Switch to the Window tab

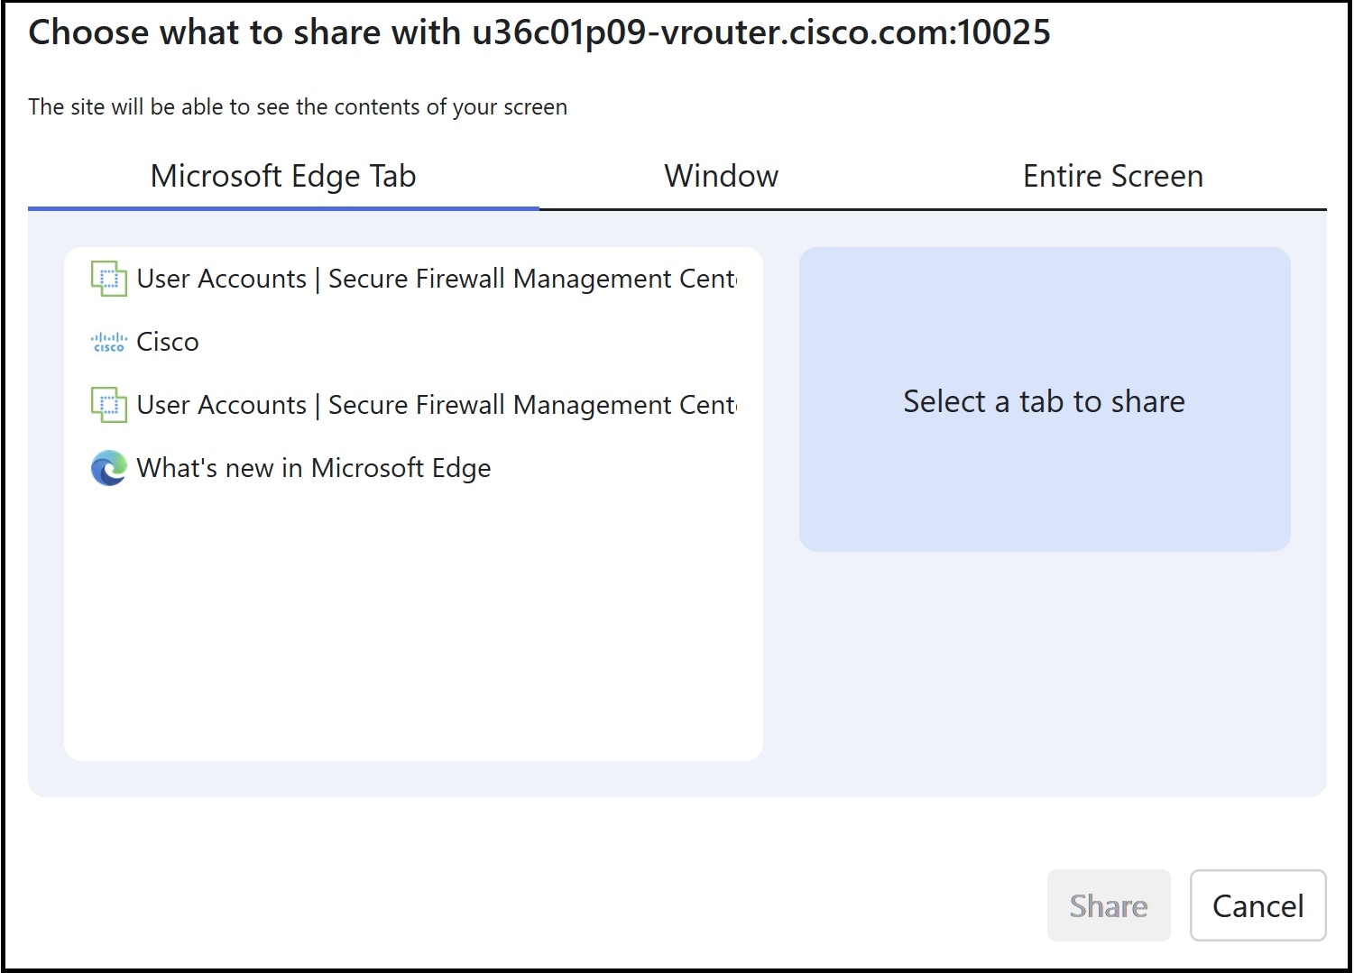pyautogui.click(x=721, y=176)
